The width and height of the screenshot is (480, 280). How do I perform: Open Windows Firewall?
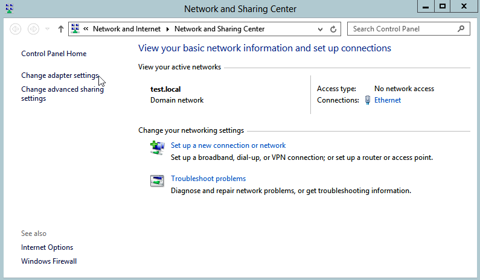point(49,261)
